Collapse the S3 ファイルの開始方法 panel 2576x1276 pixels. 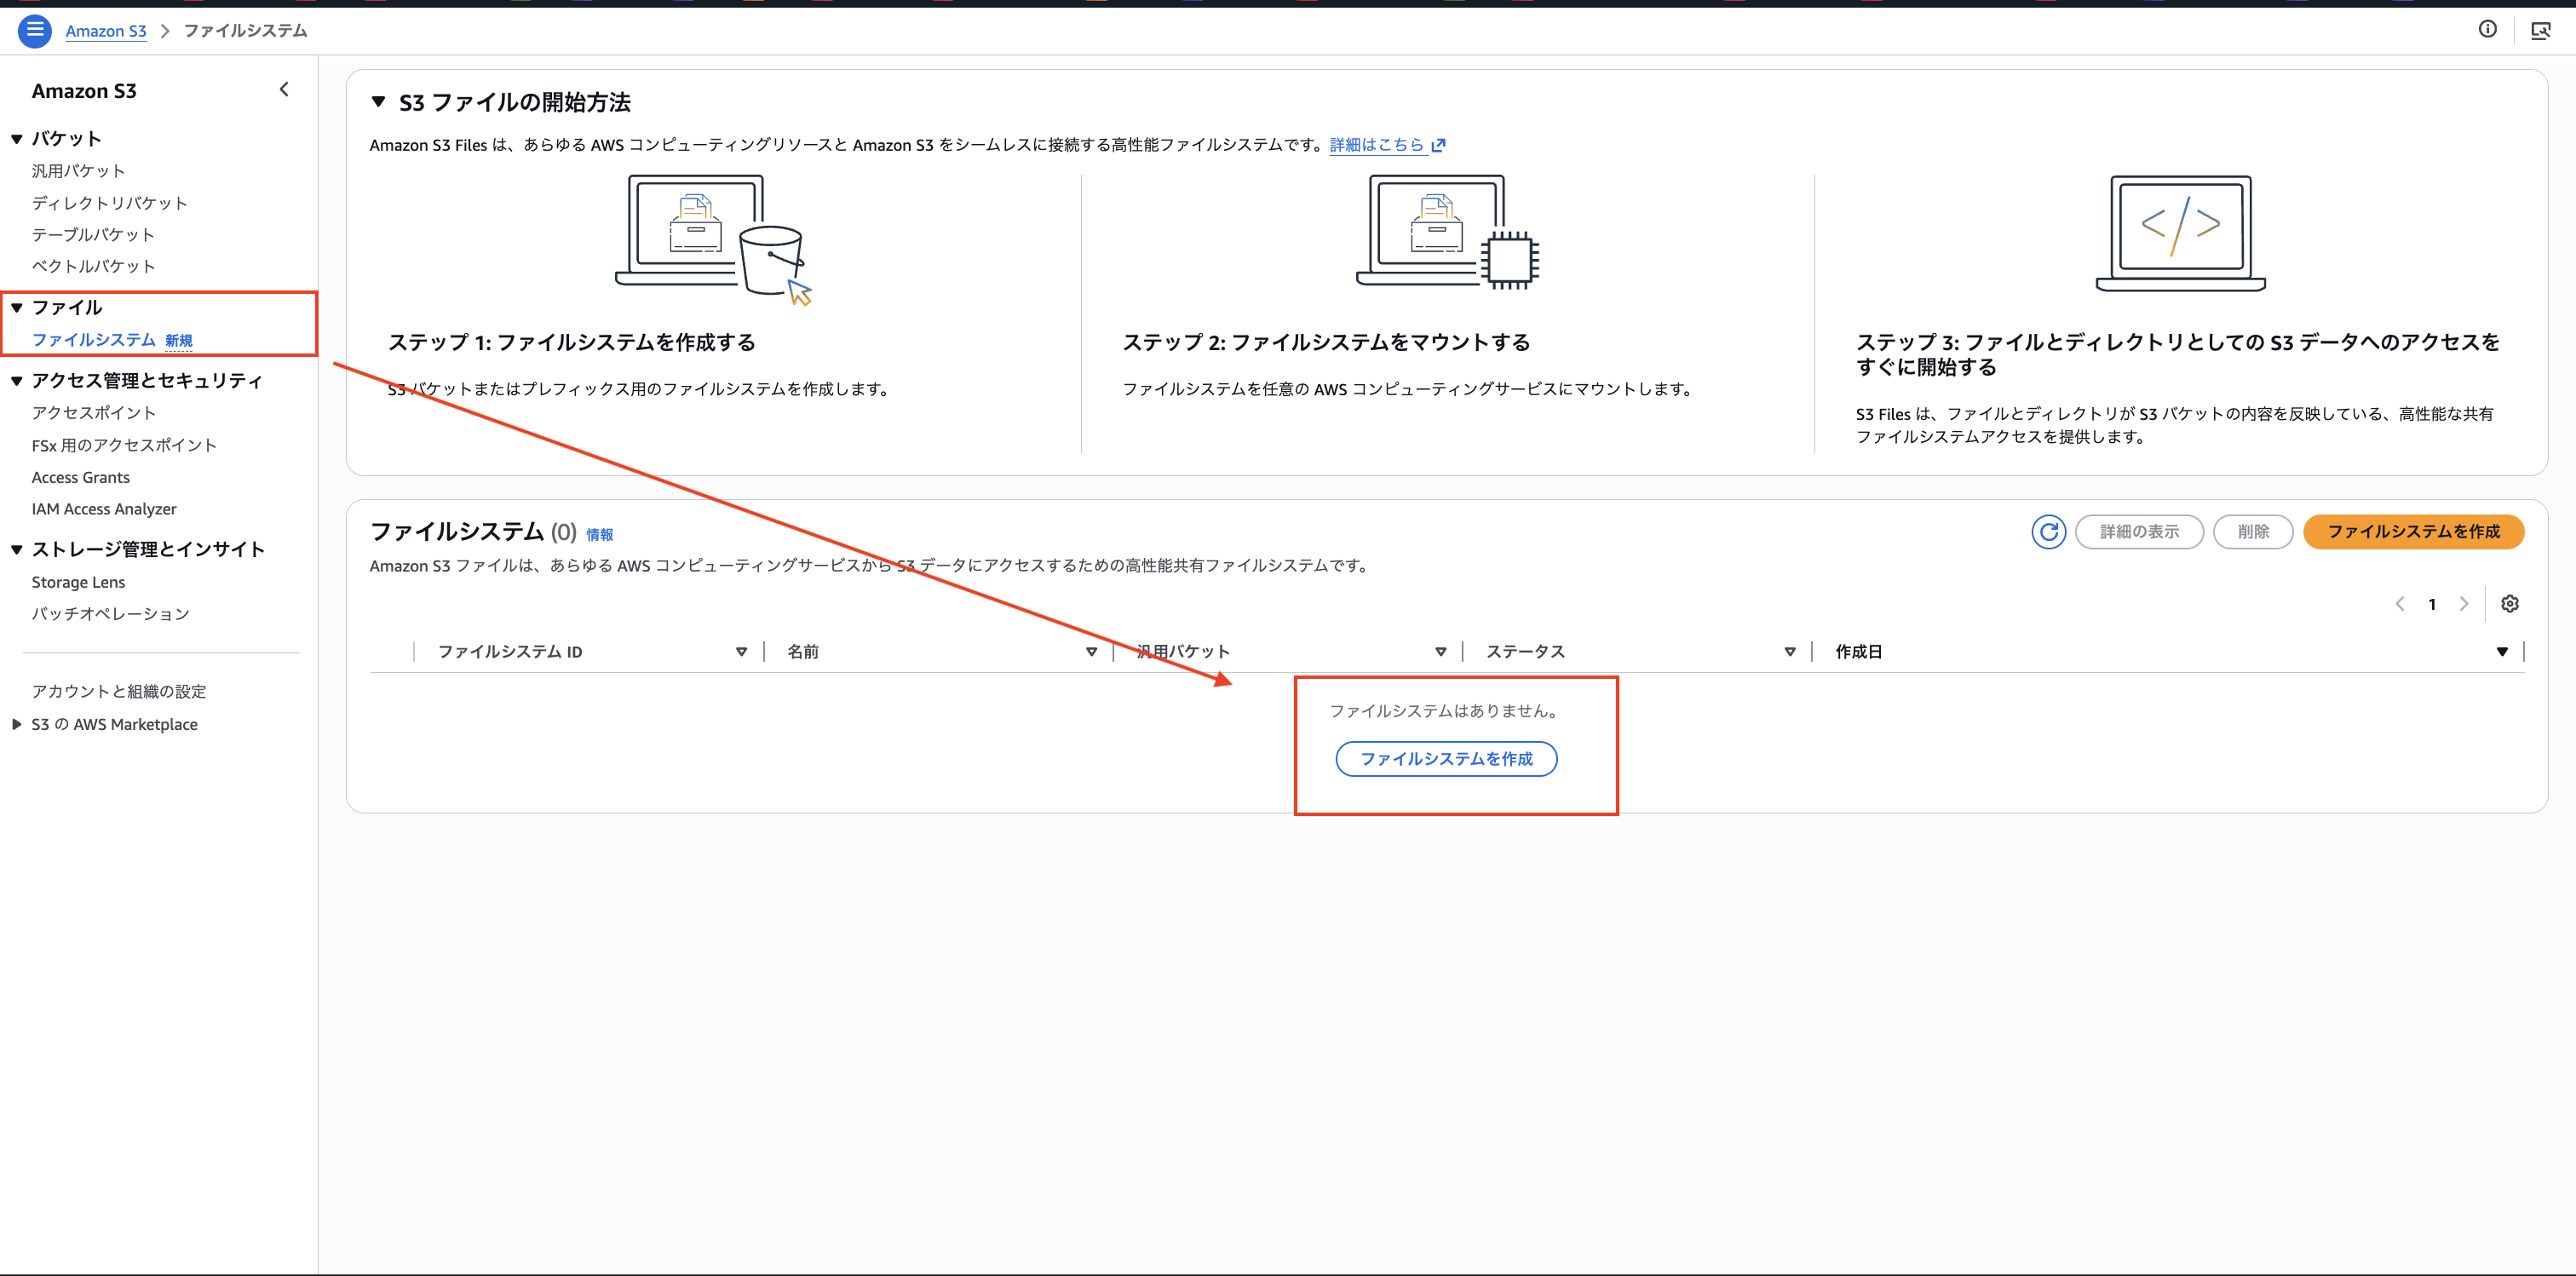pos(378,100)
